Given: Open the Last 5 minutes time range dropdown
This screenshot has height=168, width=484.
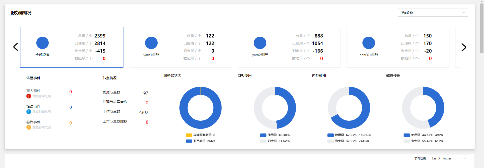Looking at the screenshot, I should point(449,158).
